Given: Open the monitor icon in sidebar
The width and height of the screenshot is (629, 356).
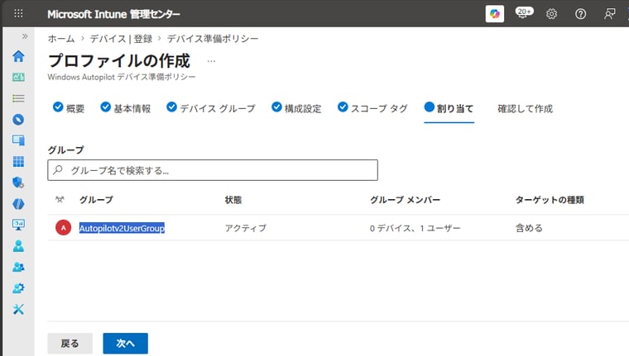Looking at the screenshot, I should click(18, 225).
